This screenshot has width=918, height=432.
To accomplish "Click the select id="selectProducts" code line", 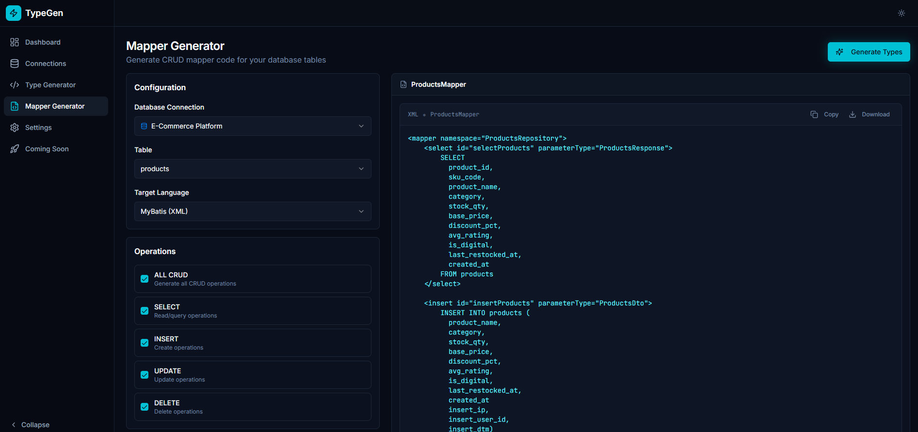I will coord(548,148).
